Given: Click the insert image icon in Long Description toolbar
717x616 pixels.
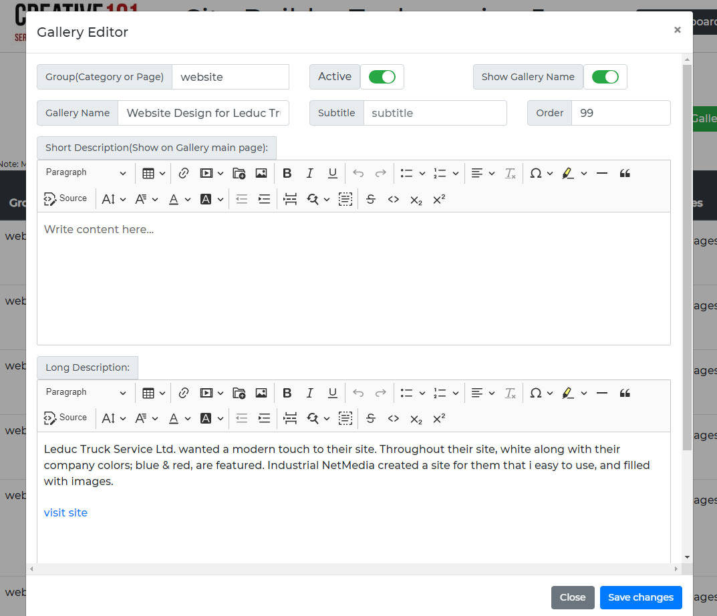Looking at the screenshot, I should [x=261, y=393].
